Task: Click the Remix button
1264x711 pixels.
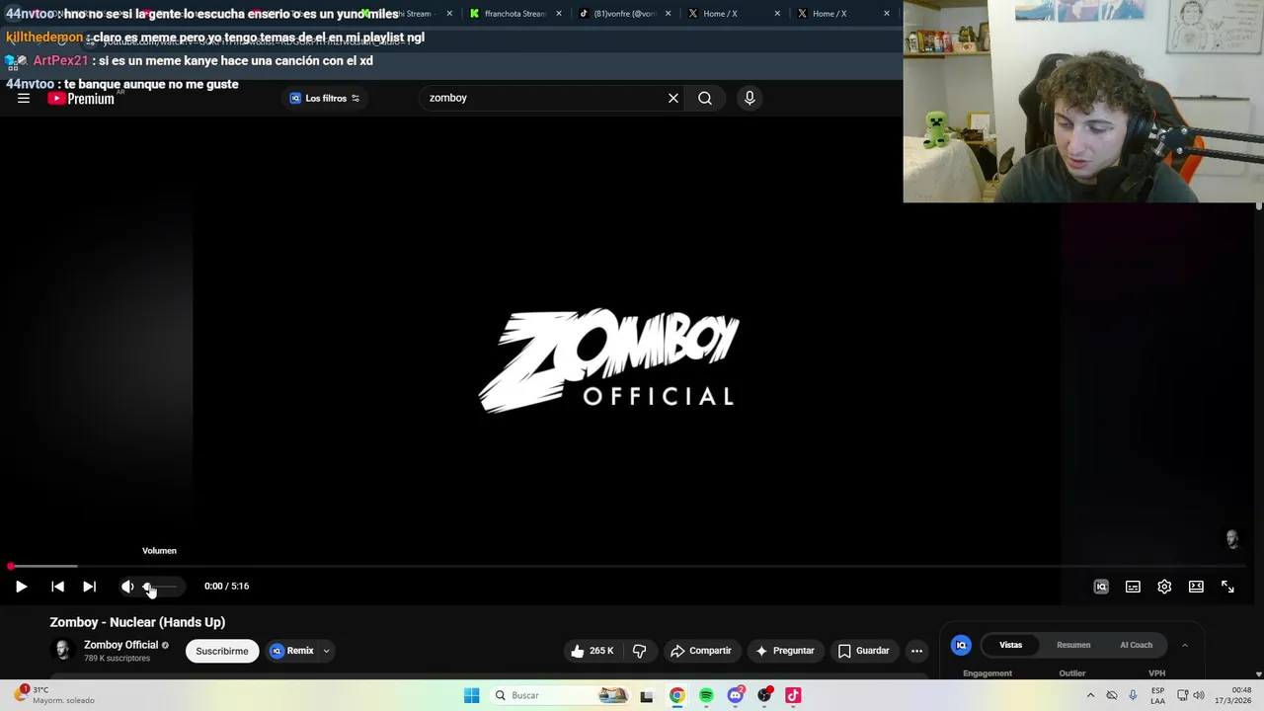Action: tap(292, 651)
